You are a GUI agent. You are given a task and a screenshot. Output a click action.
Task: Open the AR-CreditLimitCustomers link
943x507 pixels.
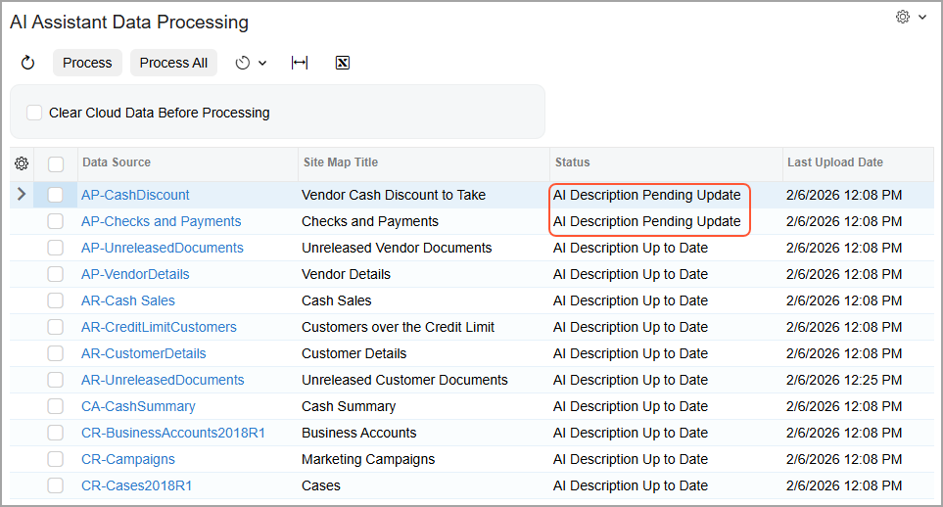click(159, 327)
